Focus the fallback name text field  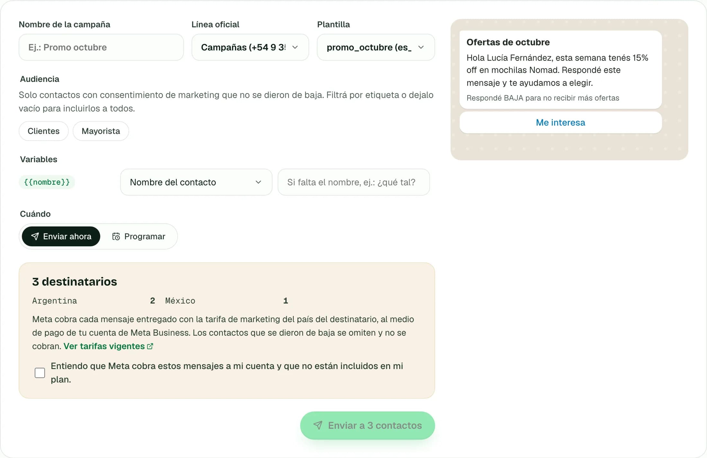pos(353,182)
